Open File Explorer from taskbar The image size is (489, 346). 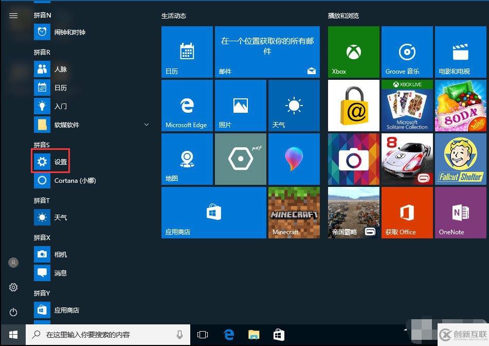point(254,335)
